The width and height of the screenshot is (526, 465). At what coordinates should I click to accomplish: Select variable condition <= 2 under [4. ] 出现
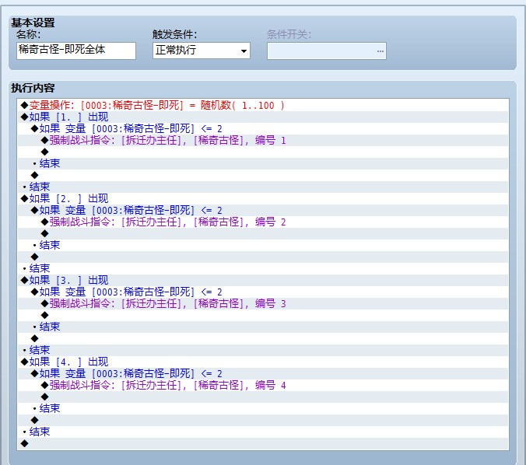click(x=263, y=373)
